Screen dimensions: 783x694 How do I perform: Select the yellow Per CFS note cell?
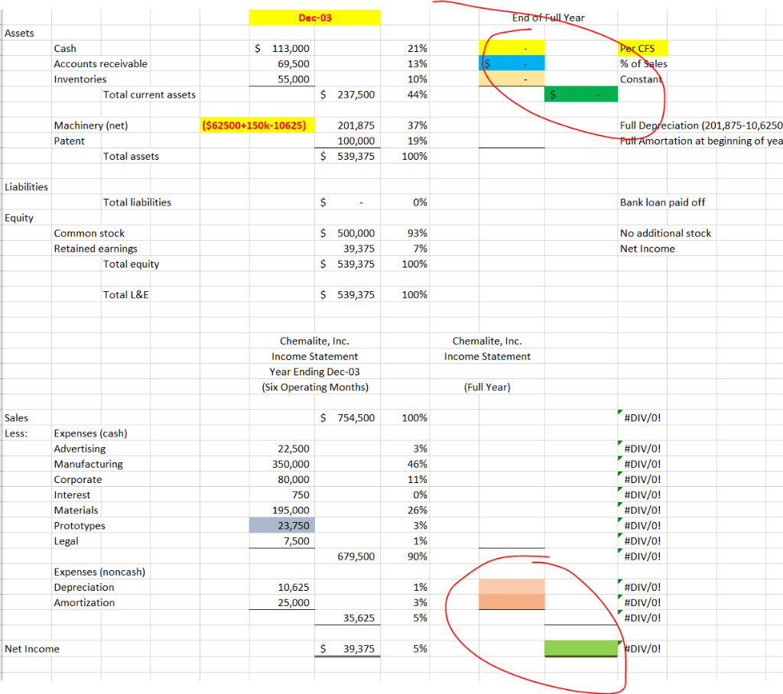point(643,48)
